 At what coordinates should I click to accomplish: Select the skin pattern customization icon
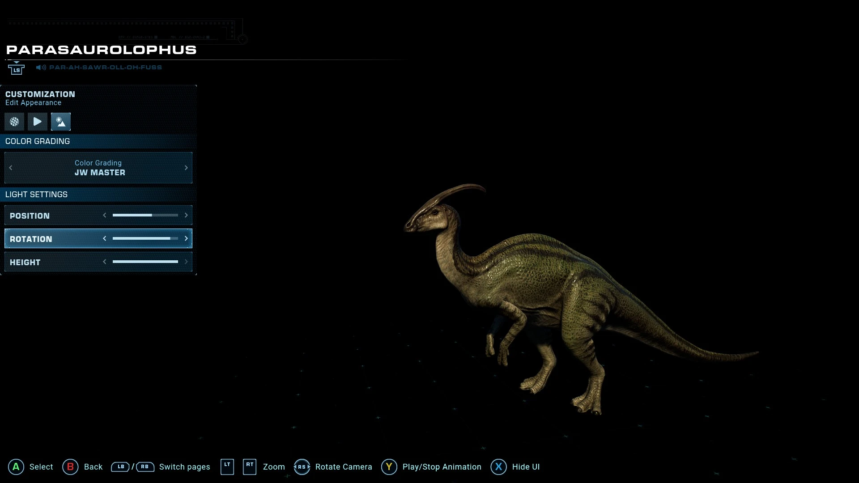14,122
